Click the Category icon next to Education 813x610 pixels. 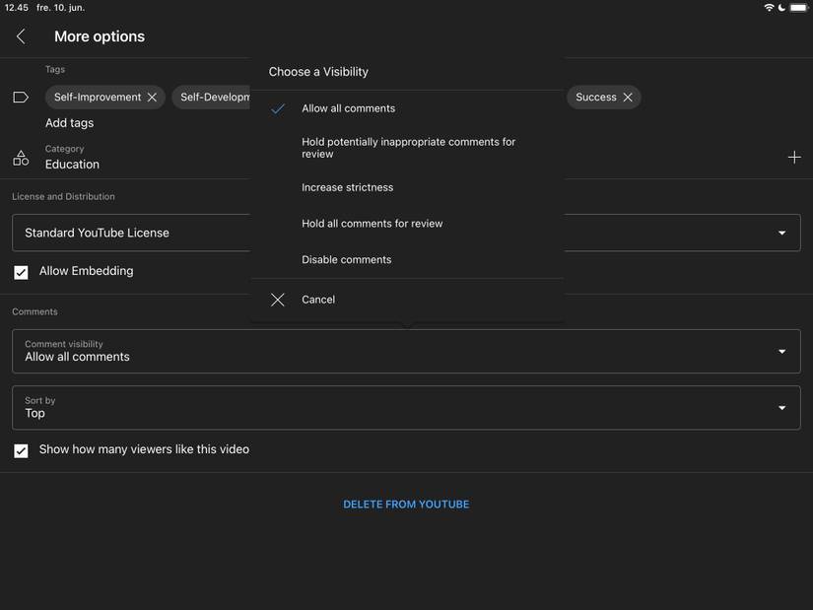click(20, 156)
